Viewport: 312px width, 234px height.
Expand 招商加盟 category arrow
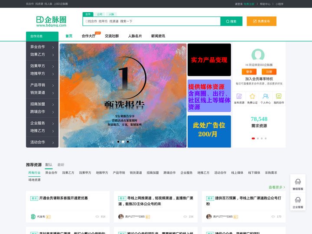coord(53,105)
